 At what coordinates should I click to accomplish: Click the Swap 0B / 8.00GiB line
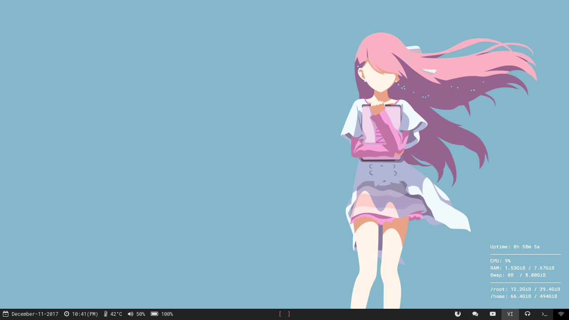(x=518, y=275)
